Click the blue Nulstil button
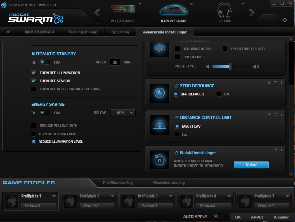 coord(251,165)
